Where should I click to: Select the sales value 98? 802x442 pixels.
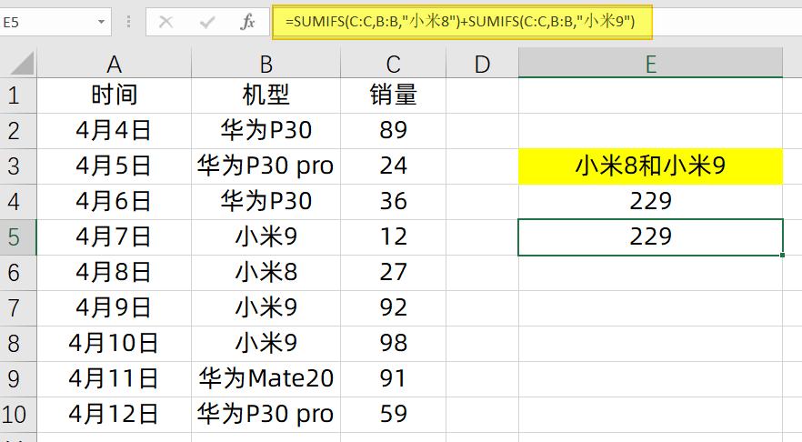tap(393, 343)
